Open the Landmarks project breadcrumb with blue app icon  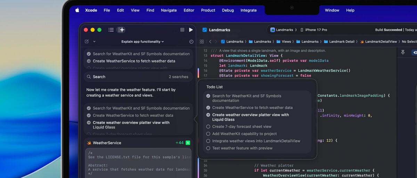(x=232, y=42)
